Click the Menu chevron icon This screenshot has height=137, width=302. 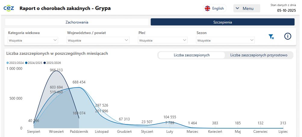237,8
